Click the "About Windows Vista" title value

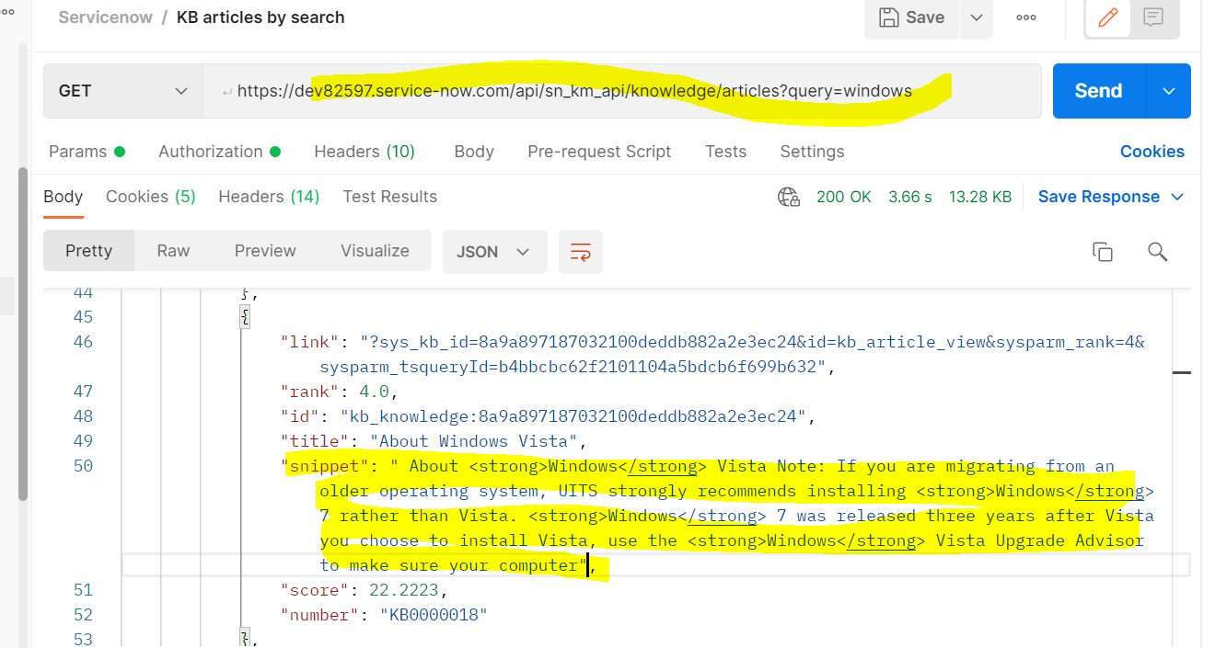tap(474, 441)
